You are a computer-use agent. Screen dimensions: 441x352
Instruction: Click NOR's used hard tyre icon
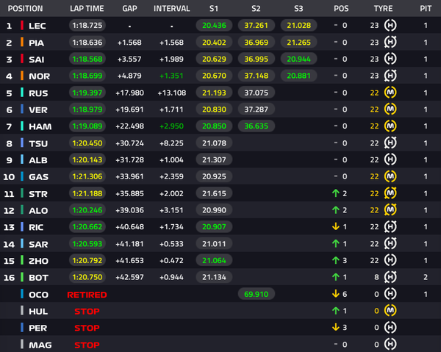tap(390, 76)
